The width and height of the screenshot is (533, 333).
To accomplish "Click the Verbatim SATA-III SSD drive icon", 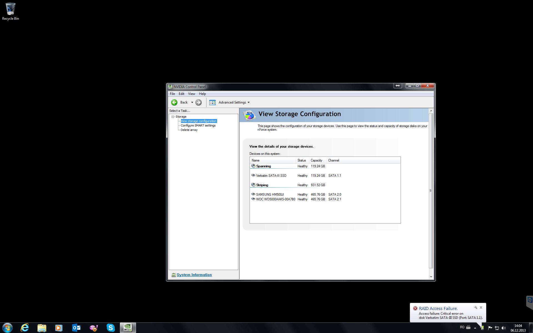I will click(253, 175).
